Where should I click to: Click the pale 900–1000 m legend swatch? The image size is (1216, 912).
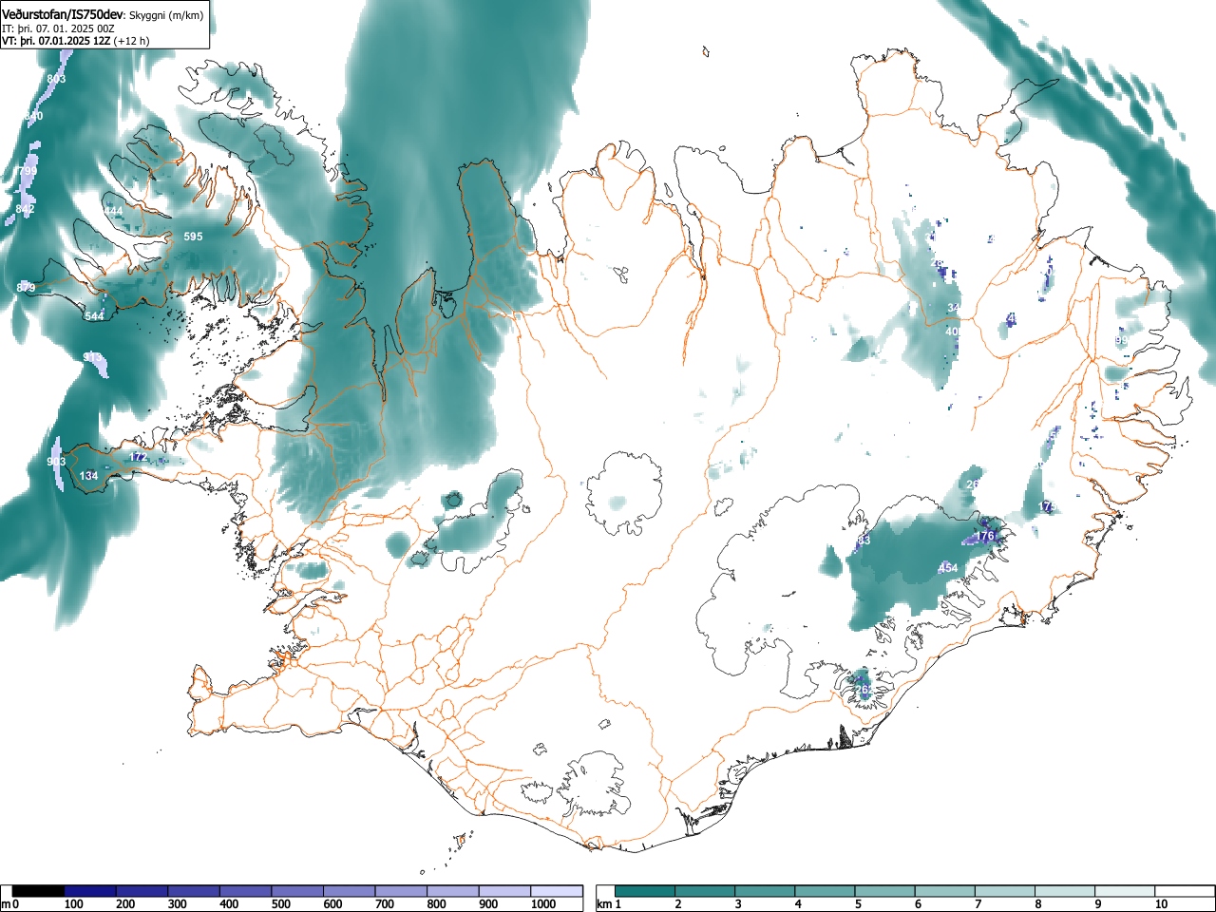click(x=504, y=891)
